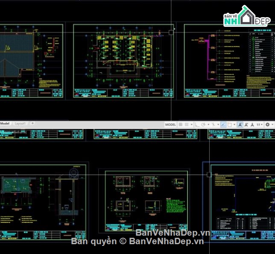Toggle show annotation objects icon
This screenshot has width=275, height=254.
tap(240, 125)
